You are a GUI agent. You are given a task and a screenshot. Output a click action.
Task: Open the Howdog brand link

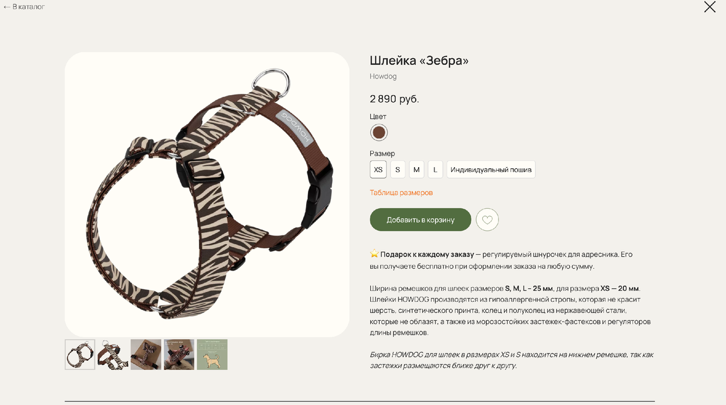[383, 76]
